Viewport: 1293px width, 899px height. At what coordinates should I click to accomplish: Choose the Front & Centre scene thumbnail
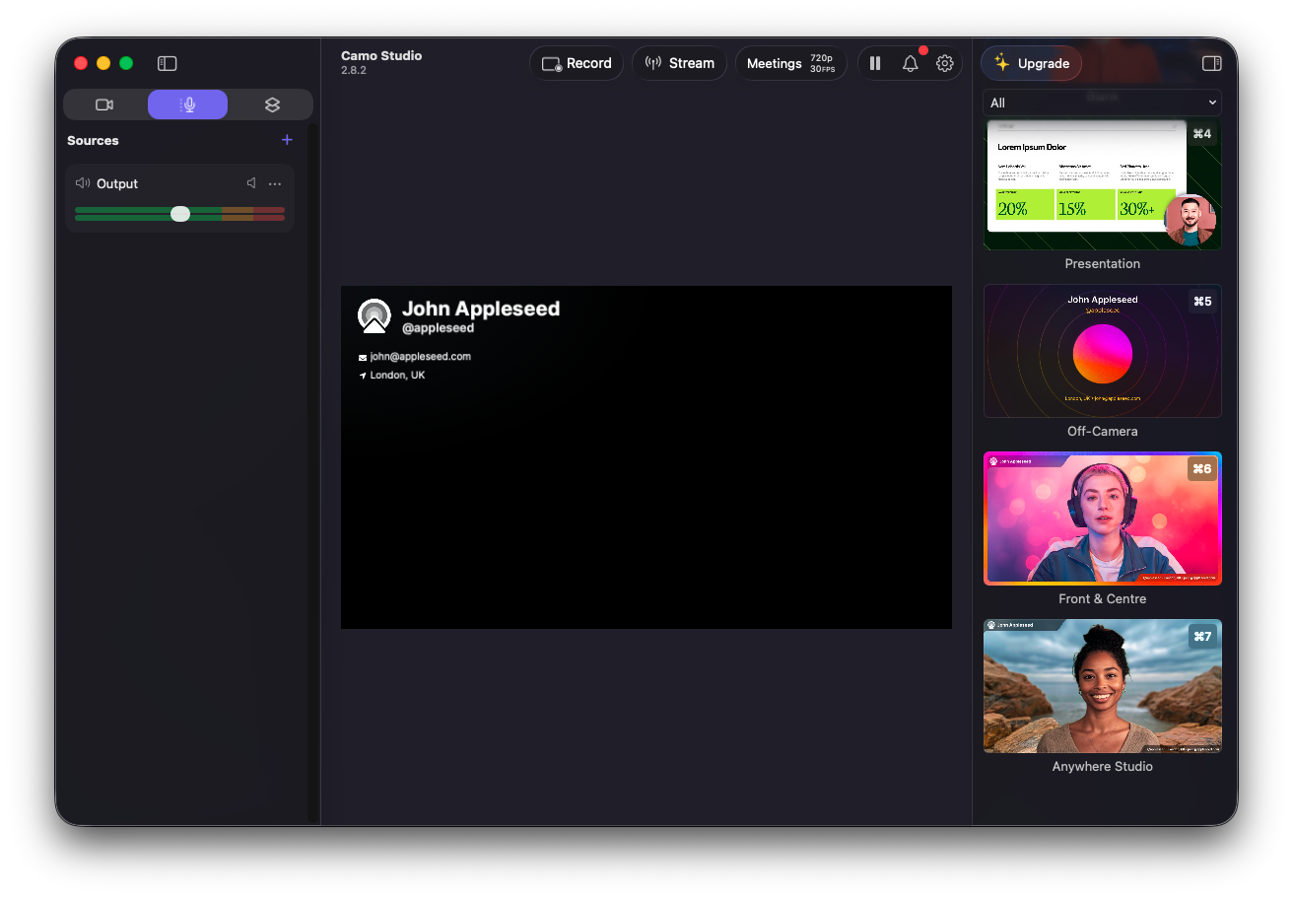pyautogui.click(x=1103, y=519)
